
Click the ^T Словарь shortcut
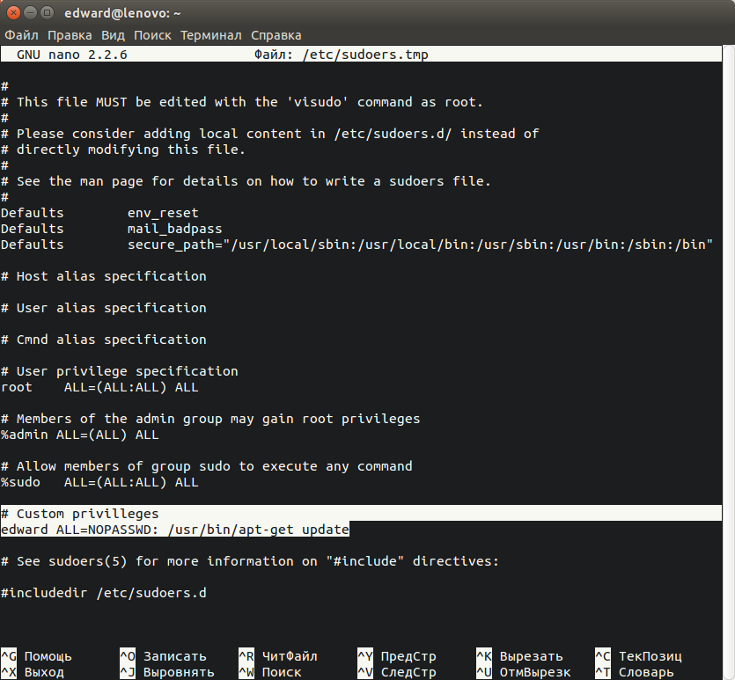pos(635,672)
